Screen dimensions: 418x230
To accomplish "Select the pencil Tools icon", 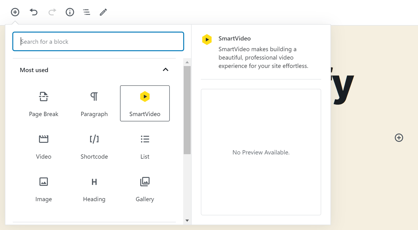I will coord(103,12).
